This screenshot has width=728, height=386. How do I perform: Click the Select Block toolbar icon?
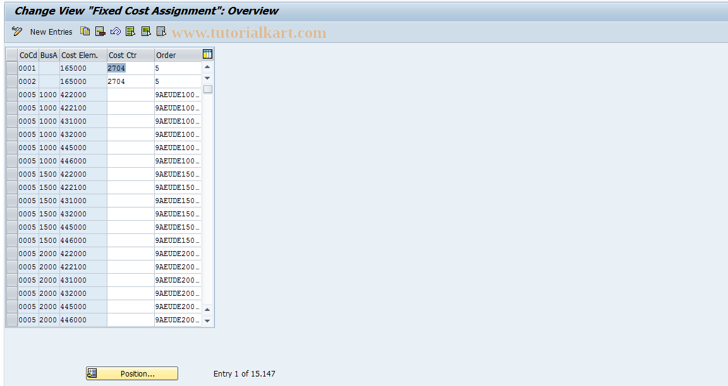tap(146, 32)
